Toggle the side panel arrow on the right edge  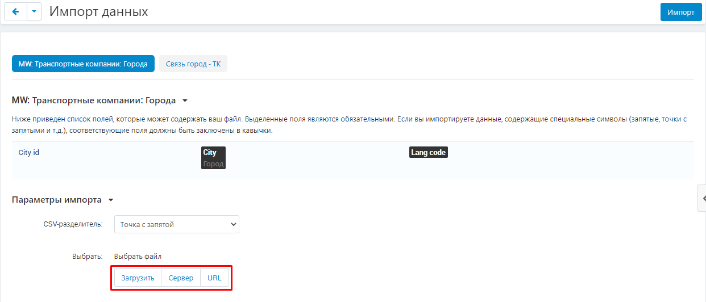pyautogui.click(x=703, y=198)
